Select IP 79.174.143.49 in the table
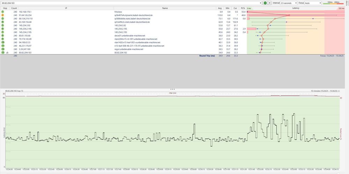The width and height of the screenshot is (349, 174). point(25,39)
